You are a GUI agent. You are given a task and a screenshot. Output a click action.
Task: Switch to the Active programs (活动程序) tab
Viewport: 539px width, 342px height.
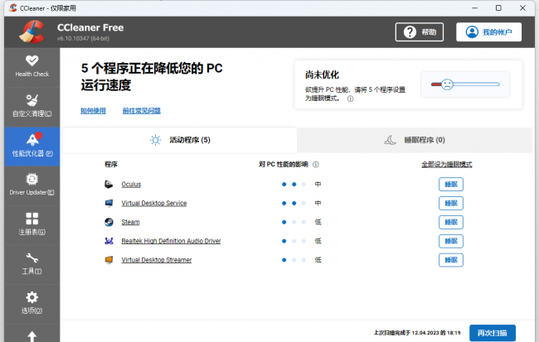(180, 140)
